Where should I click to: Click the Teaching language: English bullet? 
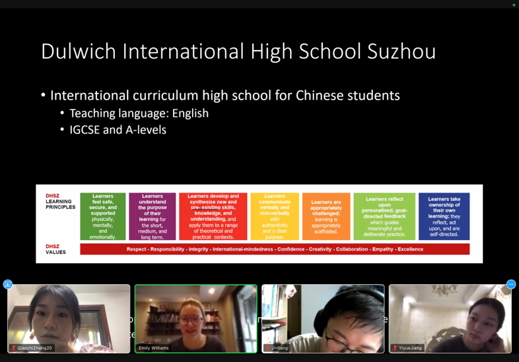(139, 113)
